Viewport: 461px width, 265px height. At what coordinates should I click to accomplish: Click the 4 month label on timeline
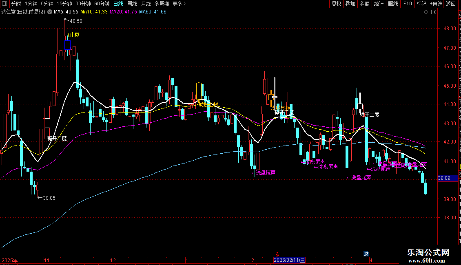tap(371, 260)
